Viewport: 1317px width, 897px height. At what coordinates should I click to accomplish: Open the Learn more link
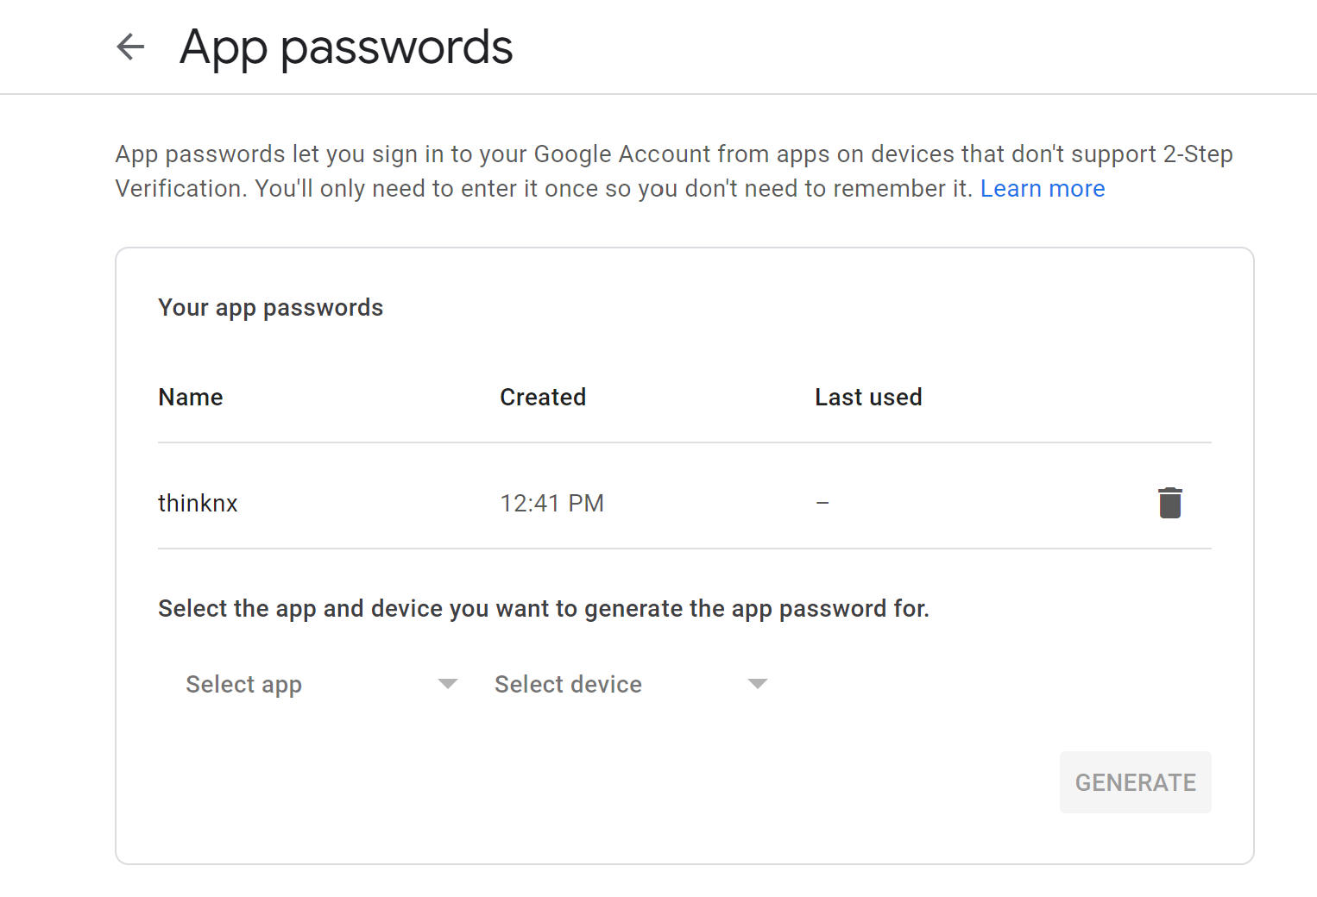point(1042,188)
